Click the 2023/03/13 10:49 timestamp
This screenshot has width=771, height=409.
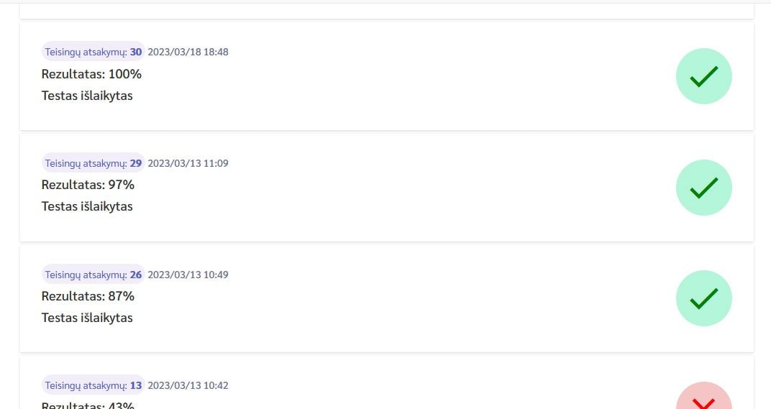click(x=188, y=275)
